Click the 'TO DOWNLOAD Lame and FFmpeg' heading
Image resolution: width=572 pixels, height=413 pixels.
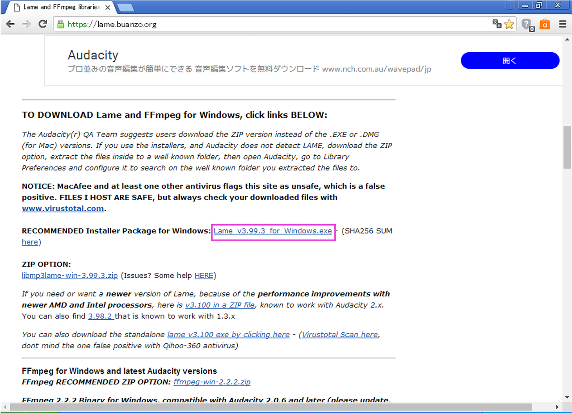[x=175, y=115]
